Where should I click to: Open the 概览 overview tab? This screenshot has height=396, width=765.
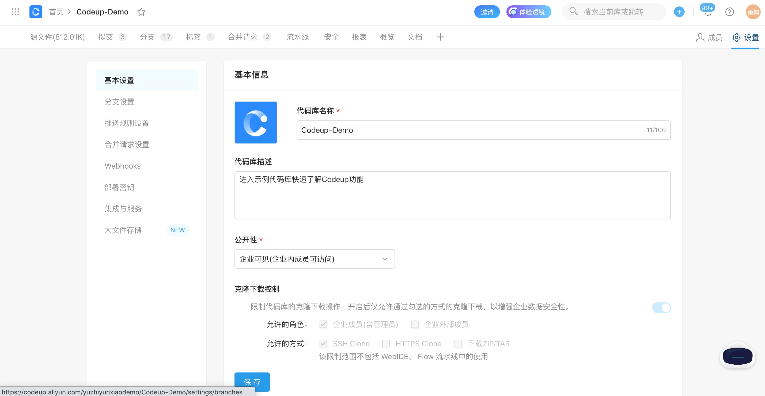[387, 37]
